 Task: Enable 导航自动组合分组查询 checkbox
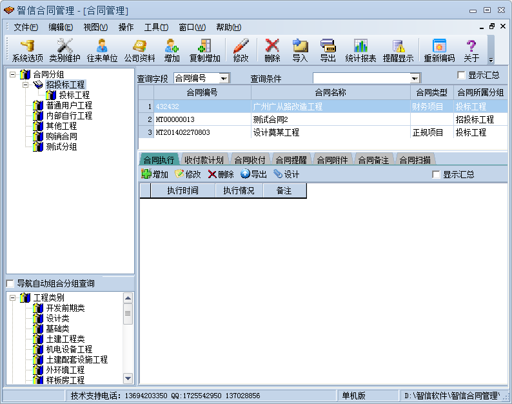(10, 284)
